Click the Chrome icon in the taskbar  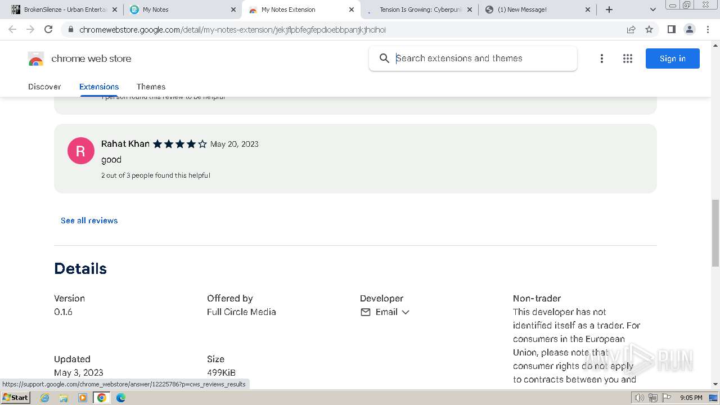click(x=102, y=398)
